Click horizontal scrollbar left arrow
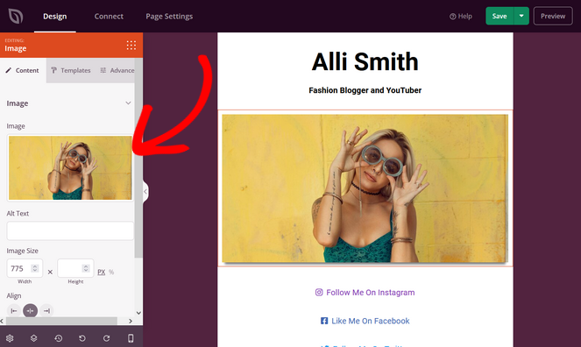This screenshot has width=581, height=347. click(x=2, y=321)
